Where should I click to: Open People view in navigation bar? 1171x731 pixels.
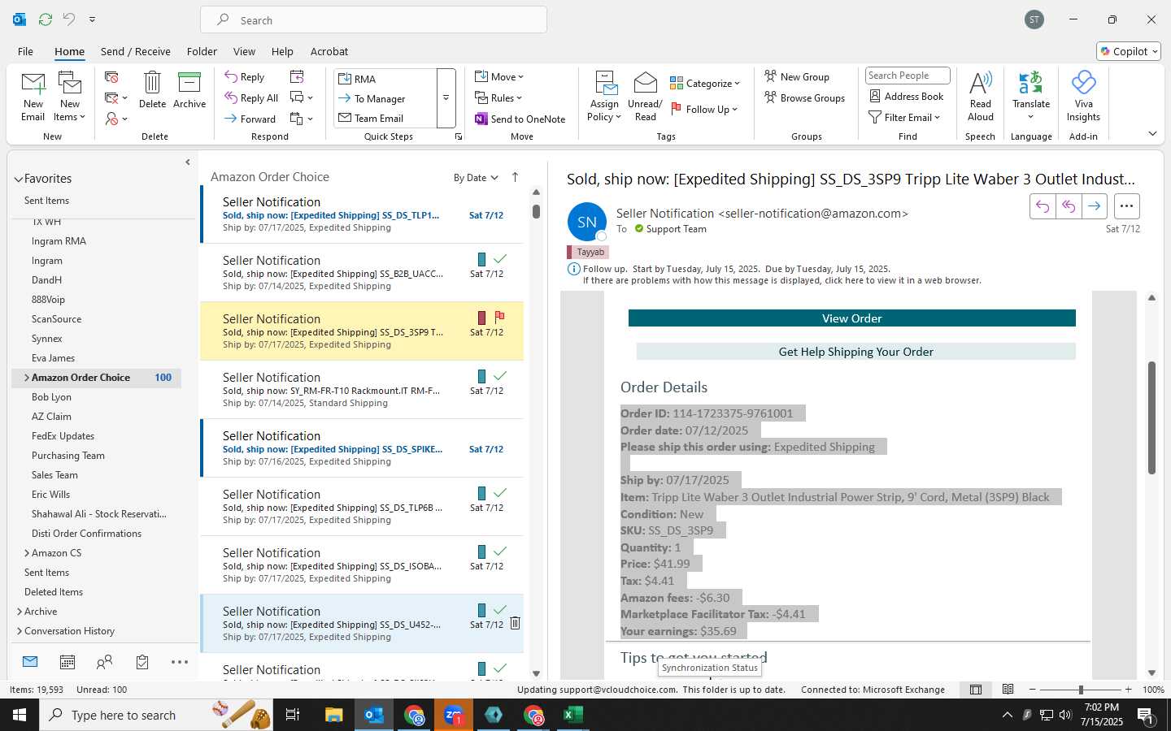(104, 663)
